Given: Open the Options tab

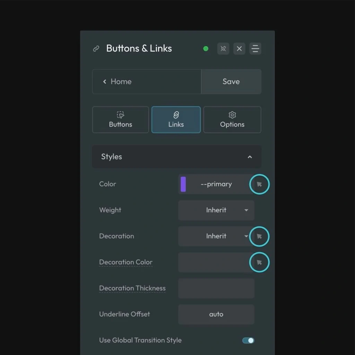Looking at the screenshot, I should point(232,120).
